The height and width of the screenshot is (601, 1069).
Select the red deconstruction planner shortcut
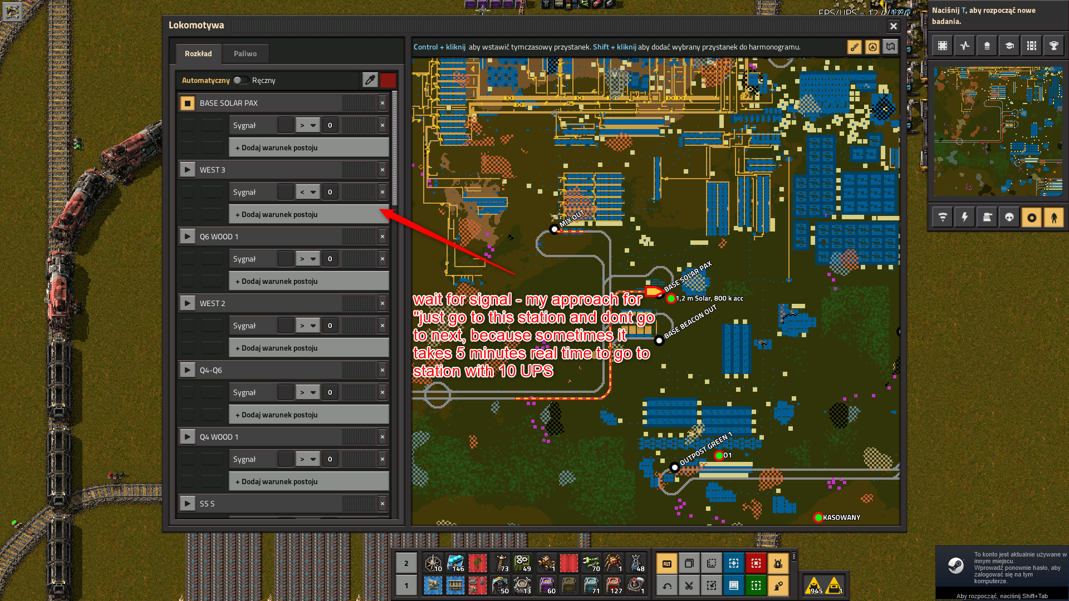[756, 563]
